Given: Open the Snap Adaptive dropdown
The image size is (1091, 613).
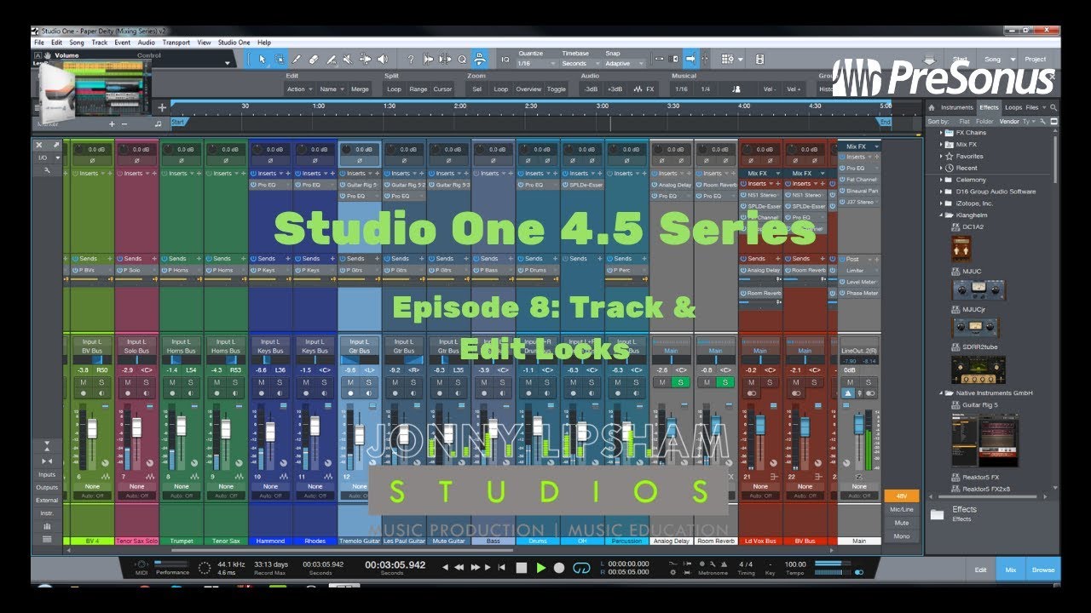Looking at the screenshot, I should click(625, 64).
